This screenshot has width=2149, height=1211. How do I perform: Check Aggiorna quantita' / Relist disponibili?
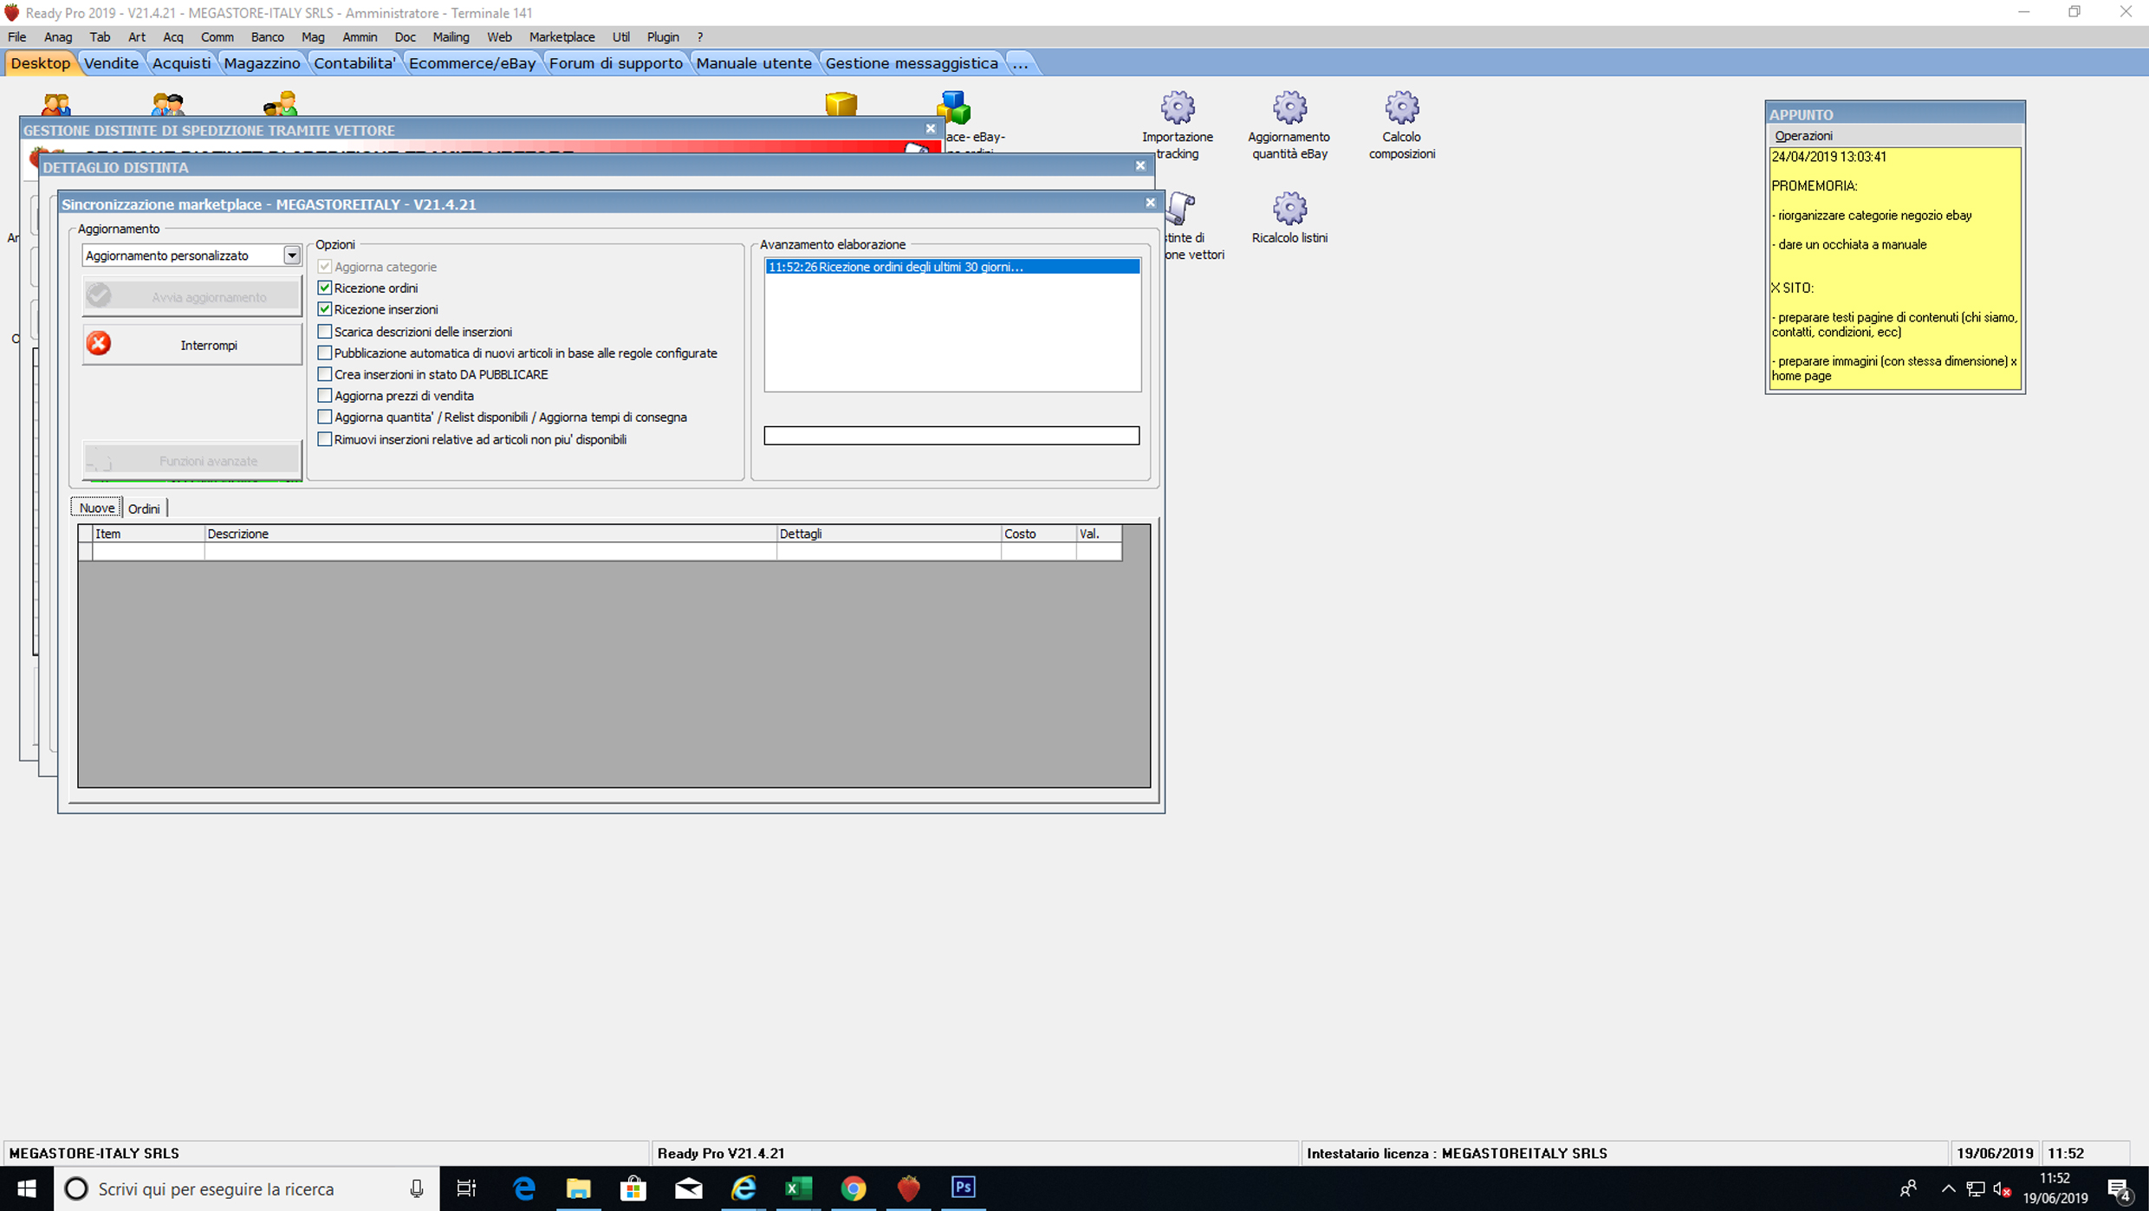click(325, 417)
